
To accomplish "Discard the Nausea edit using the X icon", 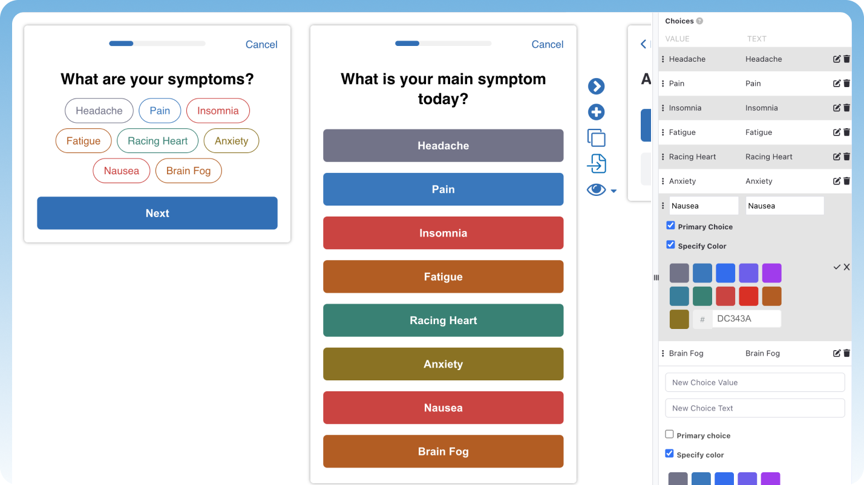I will tap(846, 267).
